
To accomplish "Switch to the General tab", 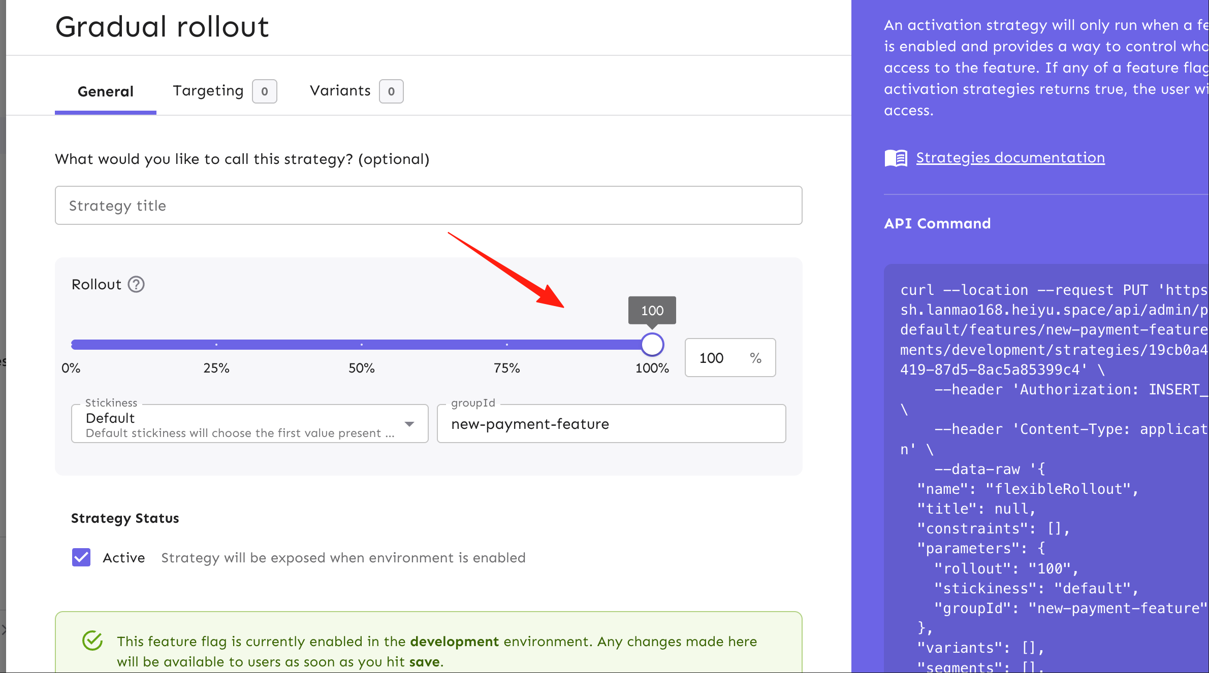I will pos(106,91).
